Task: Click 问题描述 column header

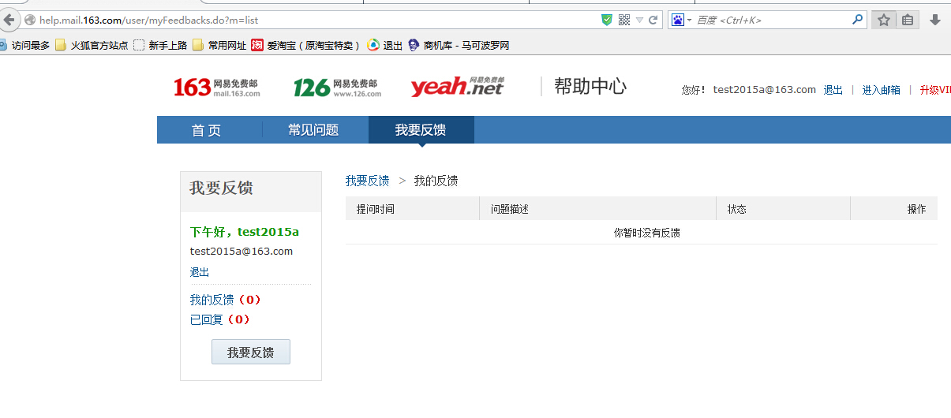Action: point(510,209)
